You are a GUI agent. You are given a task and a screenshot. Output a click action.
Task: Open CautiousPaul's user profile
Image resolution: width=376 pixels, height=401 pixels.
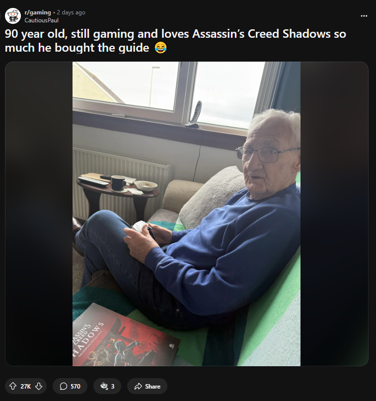41,20
